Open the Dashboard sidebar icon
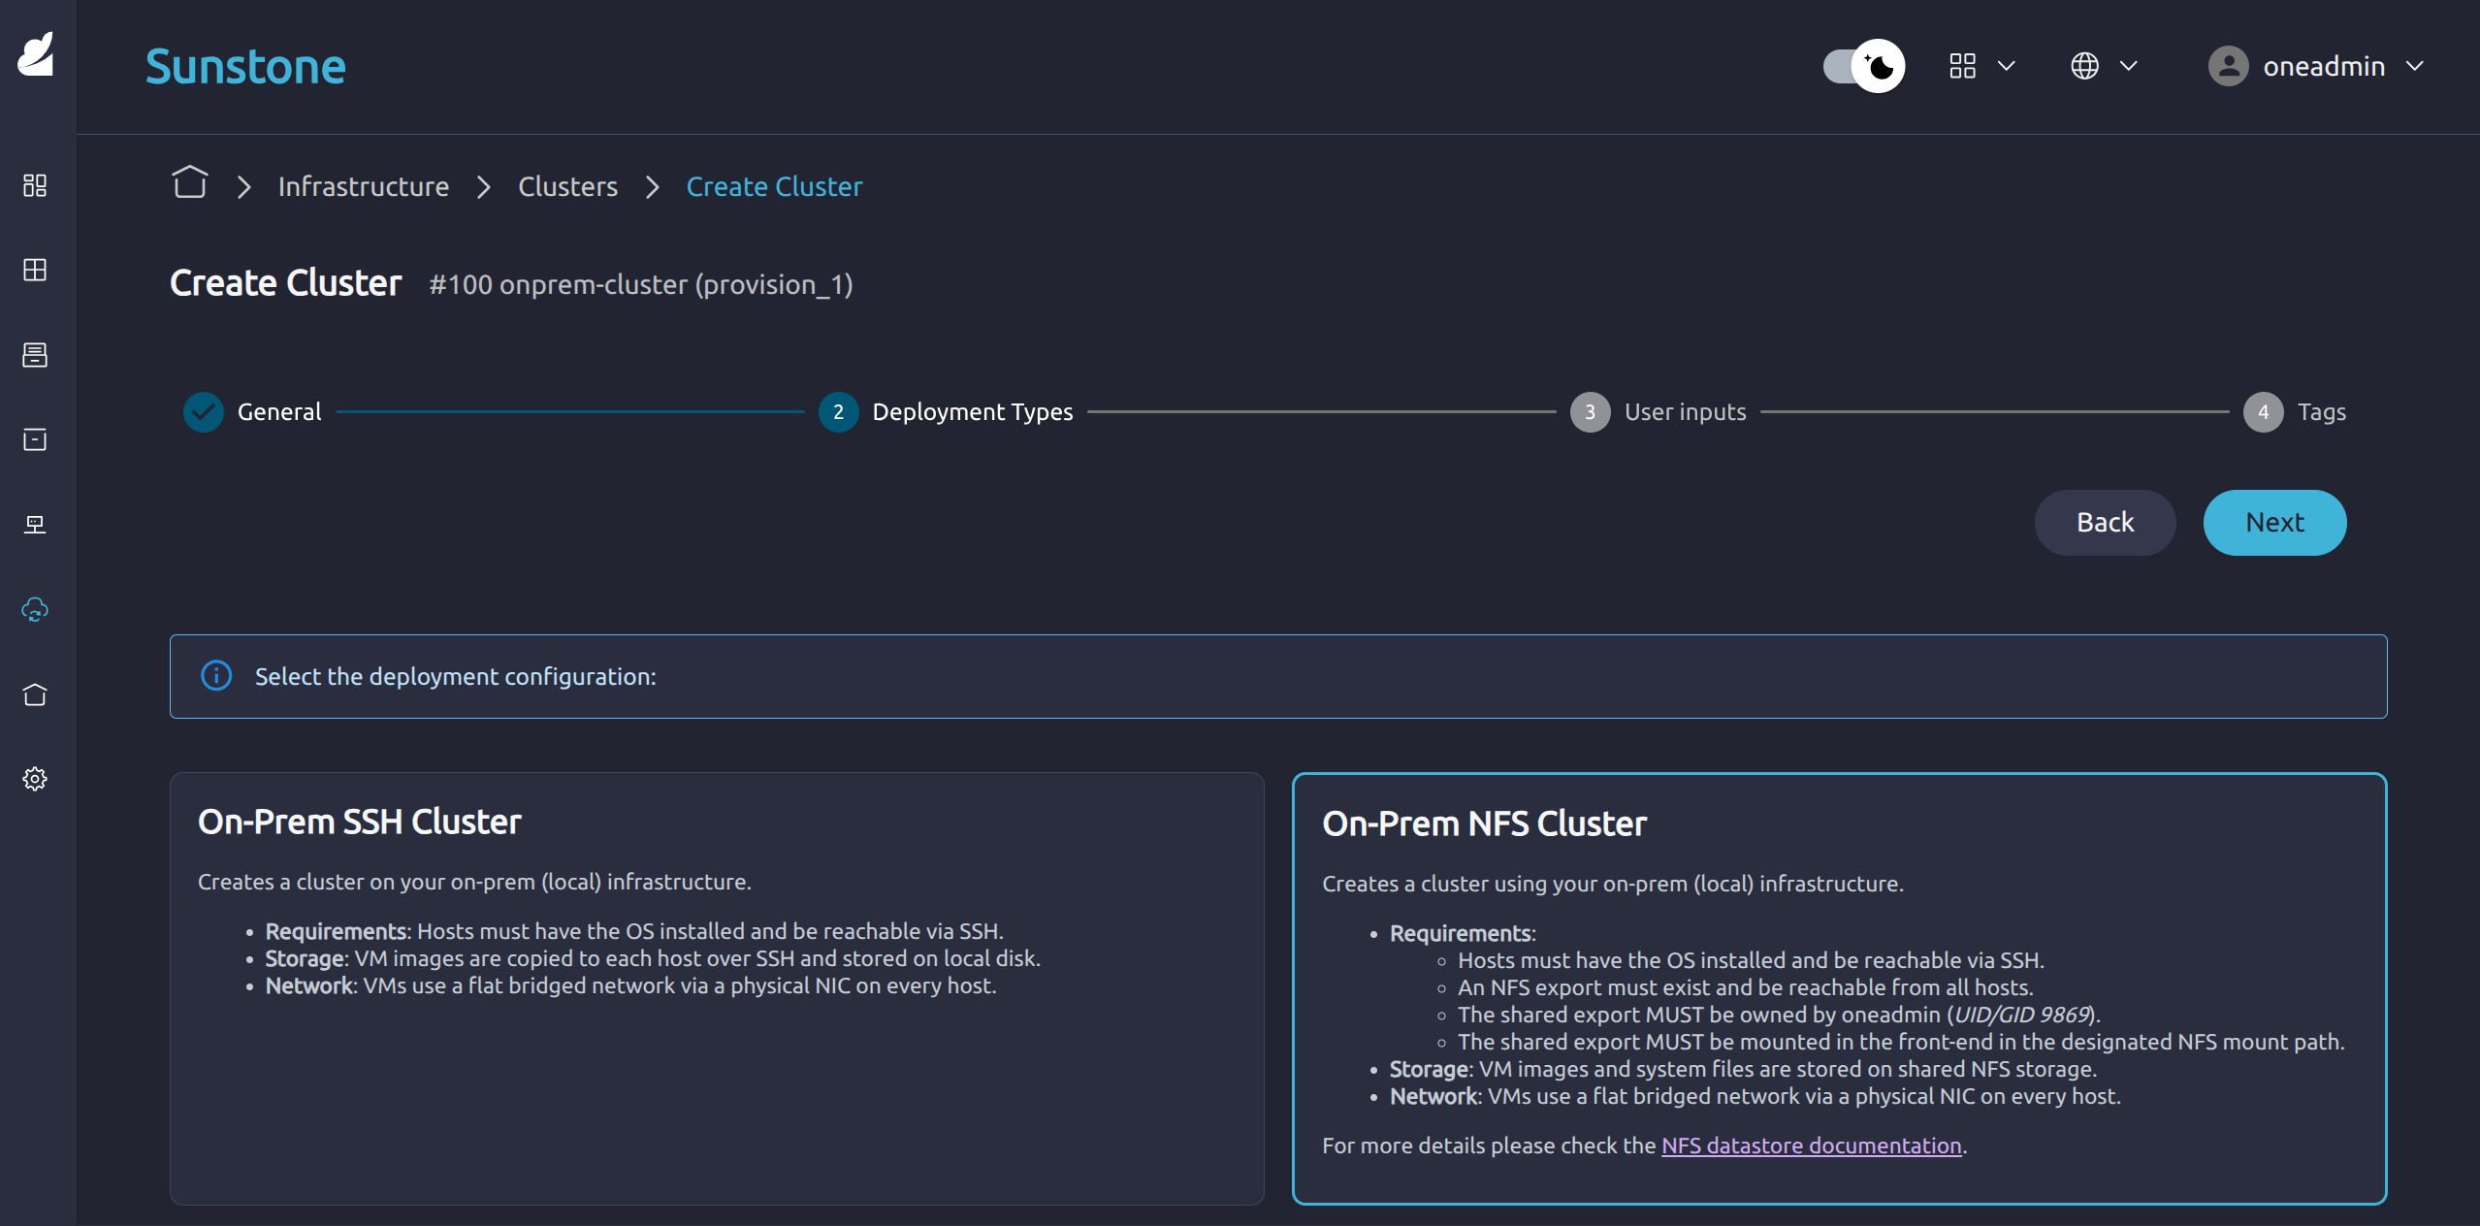 pyautogui.click(x=35, y=185)
